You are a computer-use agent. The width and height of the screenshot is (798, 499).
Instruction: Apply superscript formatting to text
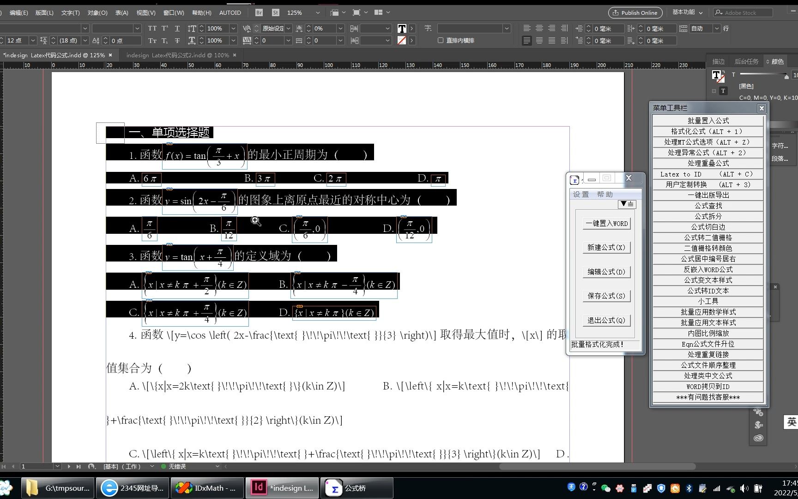[x=165, y=28]
